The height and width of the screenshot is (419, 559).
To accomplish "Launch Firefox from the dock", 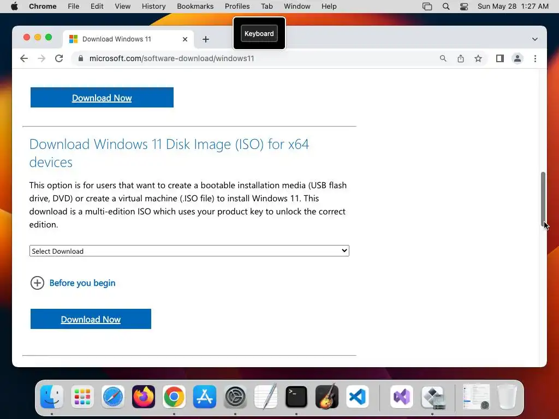I will 144,397.
